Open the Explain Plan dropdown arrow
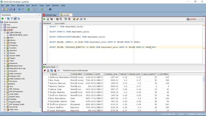This screenshot has height=116, width=206. [54, 19]
